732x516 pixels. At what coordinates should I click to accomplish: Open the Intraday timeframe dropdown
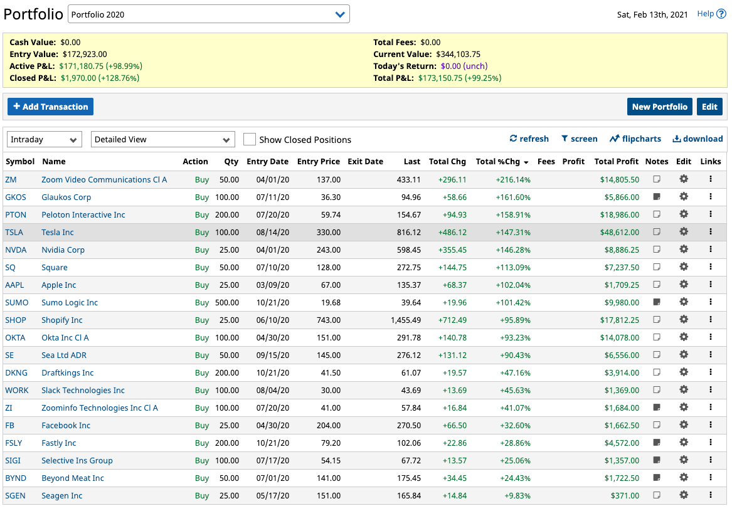[45, 139]
